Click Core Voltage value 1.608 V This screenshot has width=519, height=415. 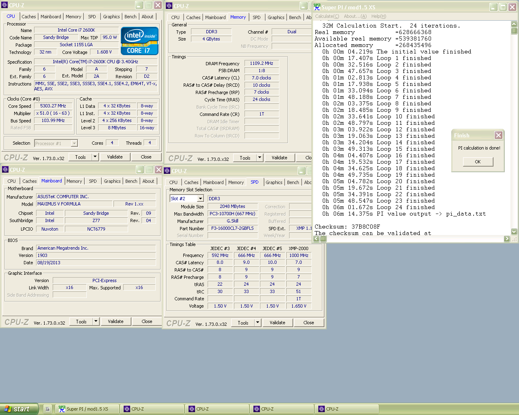[105, 52]
